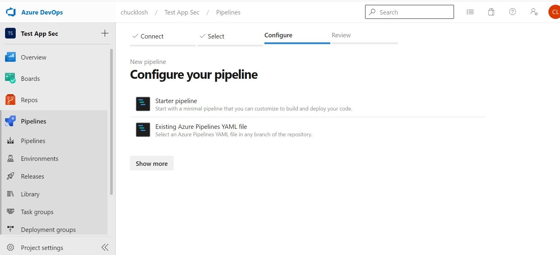Click the TS project avatar icon
Image resolution: width=560 pixels, height=255 pixels.
tap(10, 33)
